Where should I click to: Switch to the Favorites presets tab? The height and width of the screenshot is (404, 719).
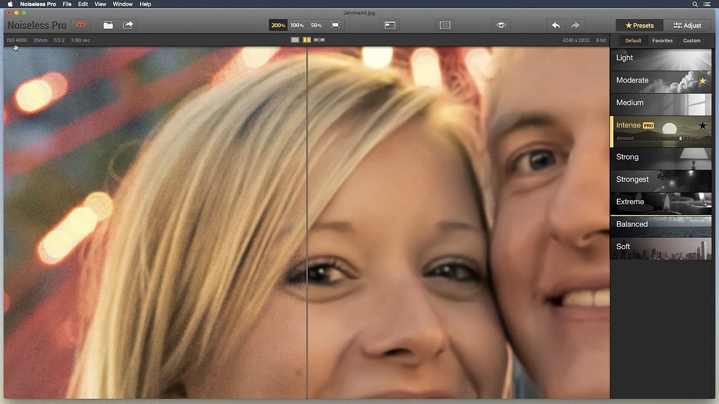click(x=662, y=40)
